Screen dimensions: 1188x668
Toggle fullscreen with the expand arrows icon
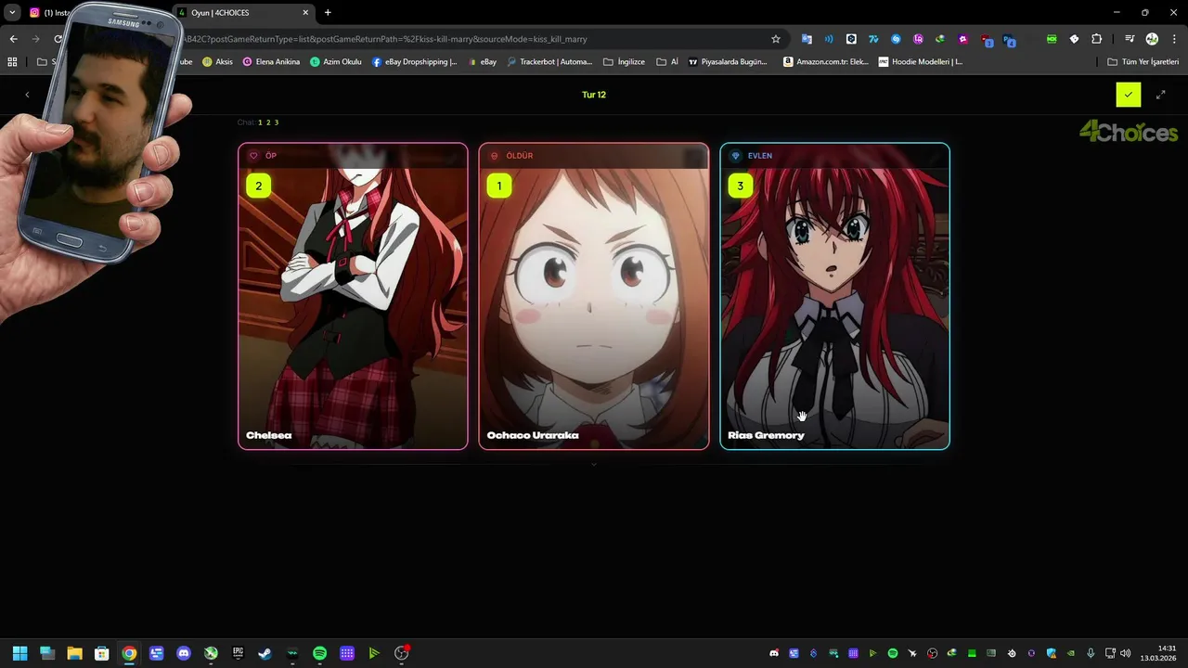click(1160, 95)
